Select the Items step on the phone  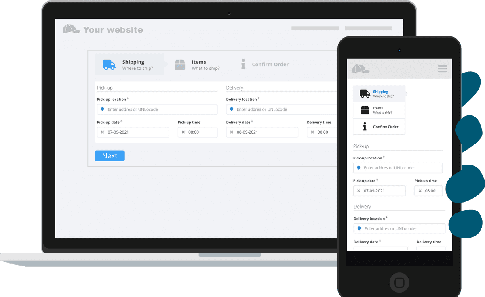(379, 110)
